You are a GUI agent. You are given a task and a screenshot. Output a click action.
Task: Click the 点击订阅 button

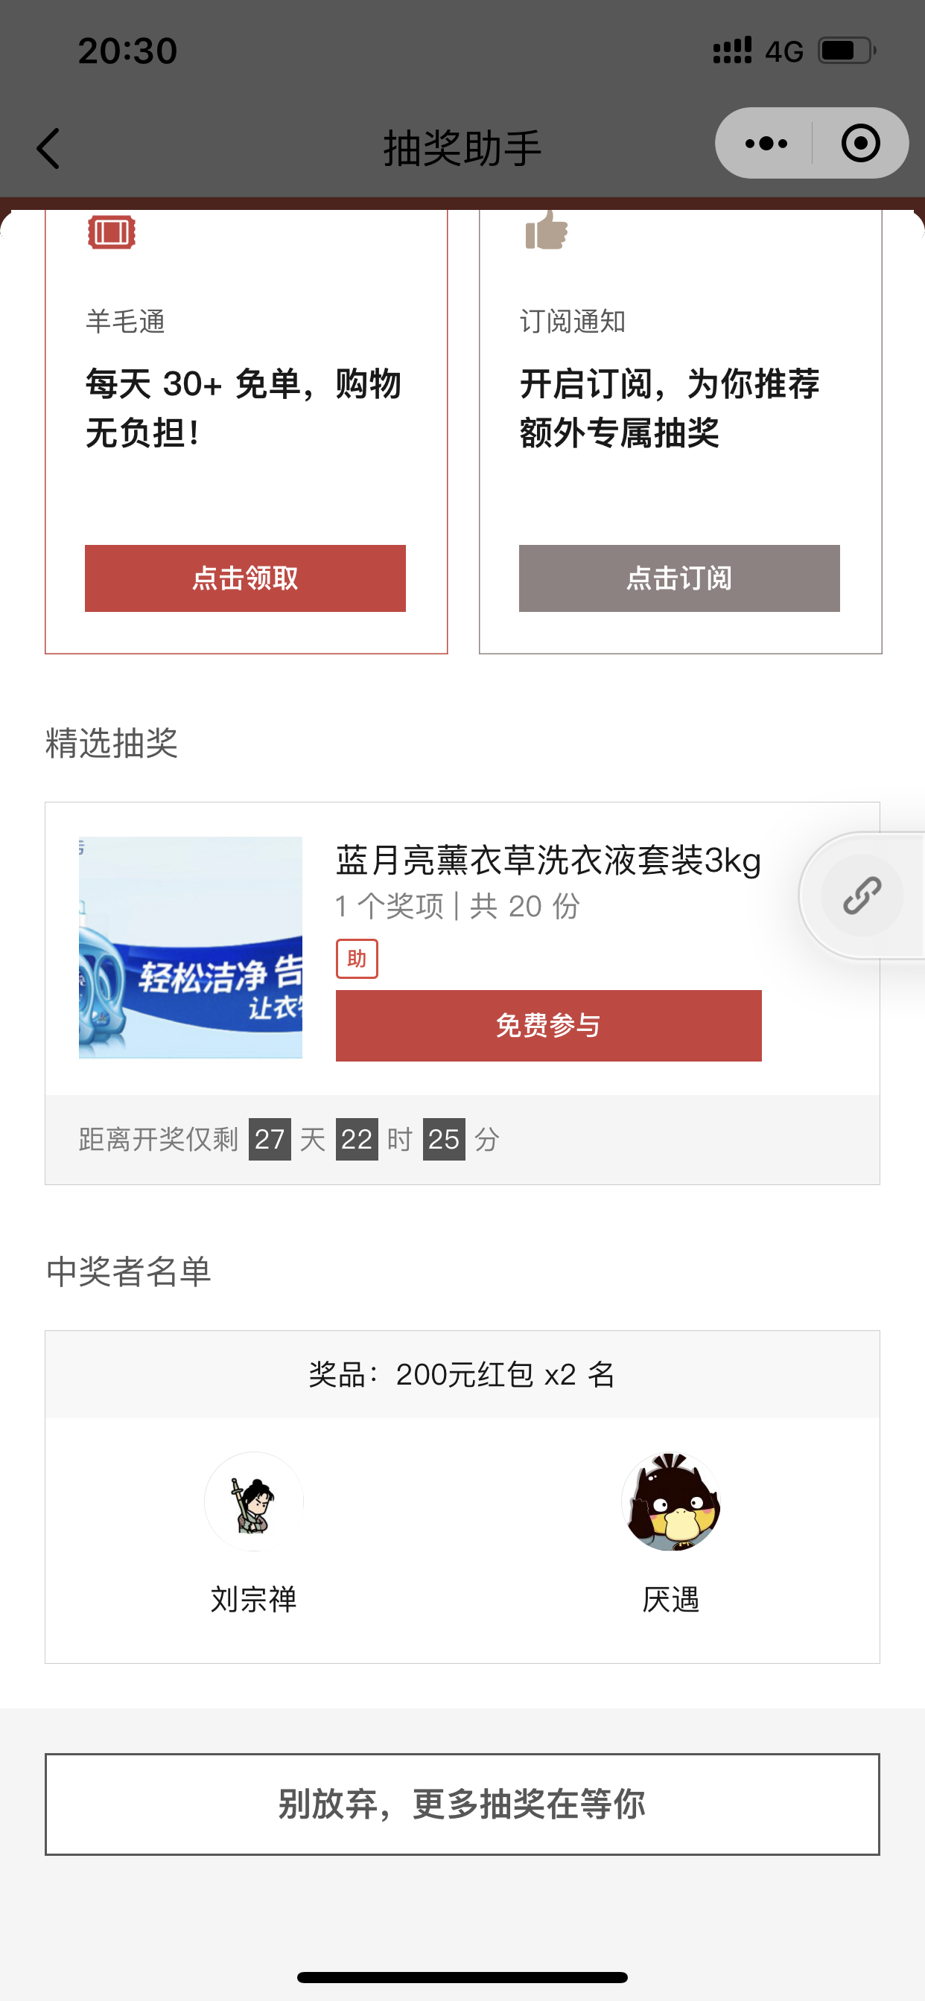(x=679, y=578)
